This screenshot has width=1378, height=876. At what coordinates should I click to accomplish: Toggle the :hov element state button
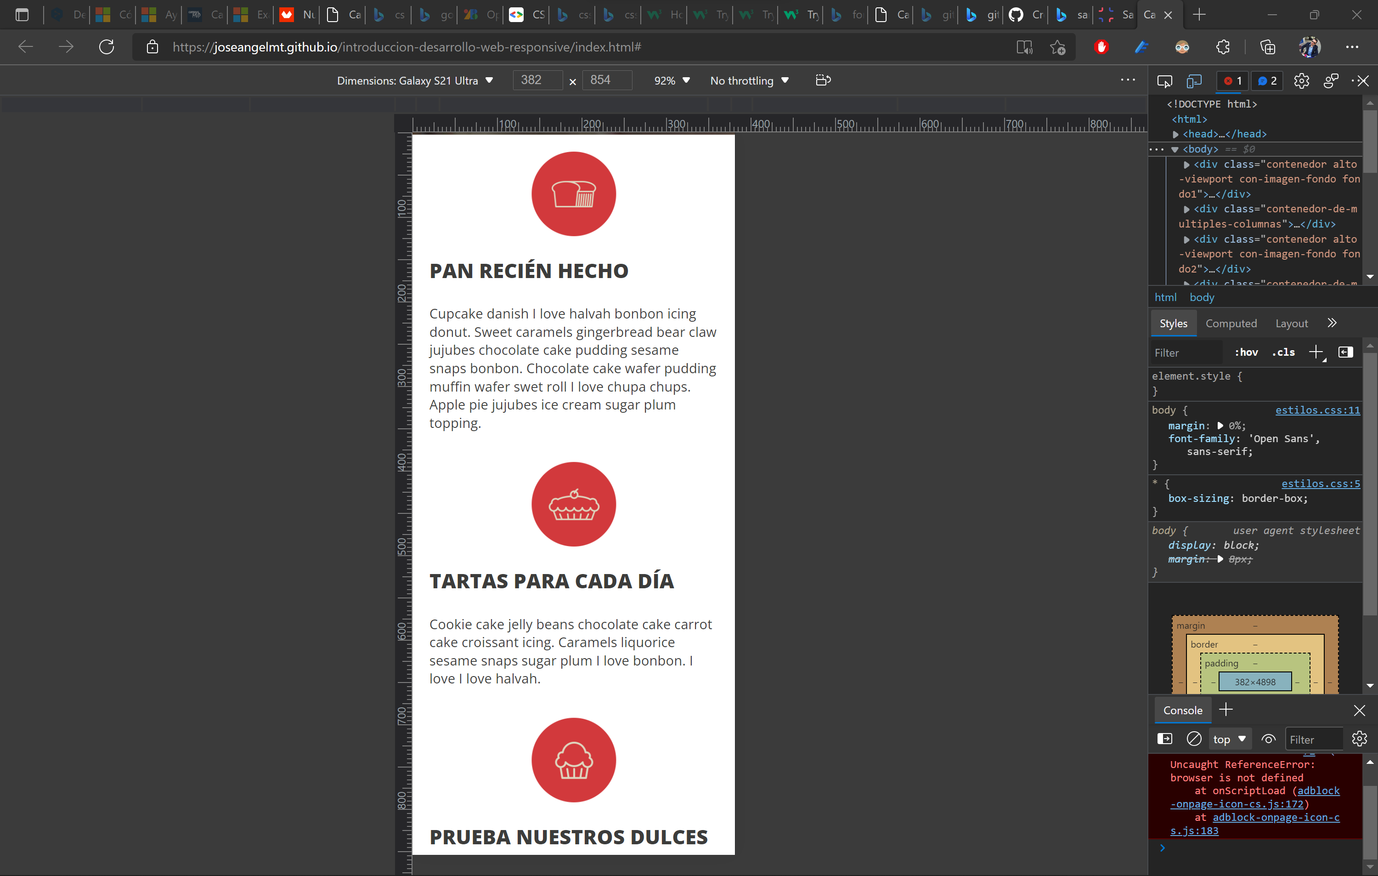click(1246, 352)
